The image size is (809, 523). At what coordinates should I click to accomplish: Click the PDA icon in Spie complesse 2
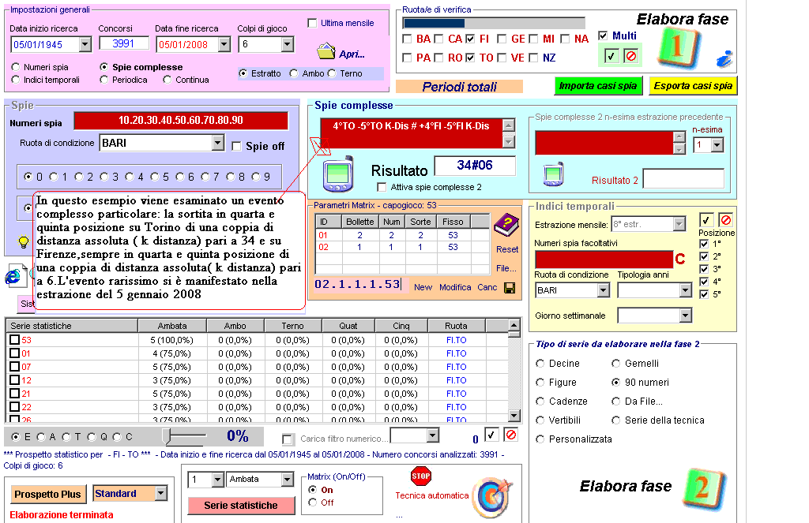554,174
